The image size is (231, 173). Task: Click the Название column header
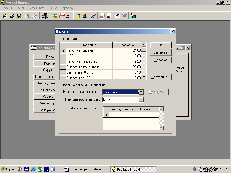89,45
